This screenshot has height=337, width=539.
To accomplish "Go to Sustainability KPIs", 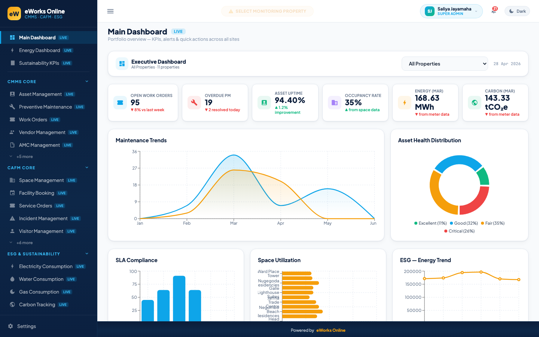I will pyautogui.click(x=49, y=63).
